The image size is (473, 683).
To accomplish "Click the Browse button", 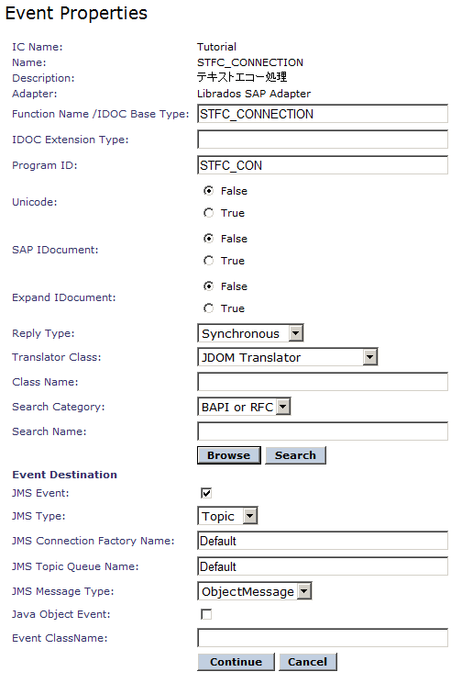I will pos(229,455).
